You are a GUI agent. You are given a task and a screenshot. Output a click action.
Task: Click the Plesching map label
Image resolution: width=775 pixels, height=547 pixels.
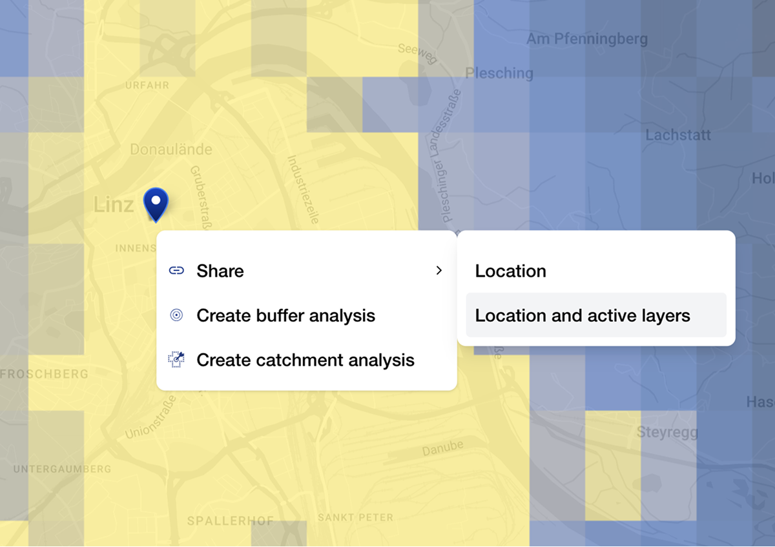tap(499, 73)
